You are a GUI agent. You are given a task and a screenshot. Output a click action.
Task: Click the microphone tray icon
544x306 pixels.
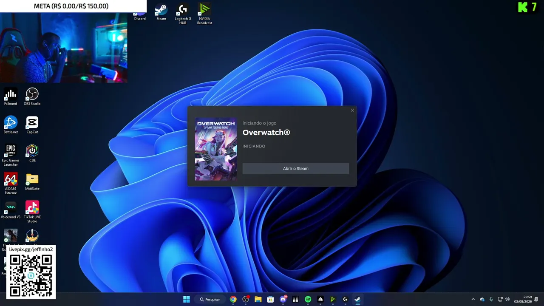(491, 299)
